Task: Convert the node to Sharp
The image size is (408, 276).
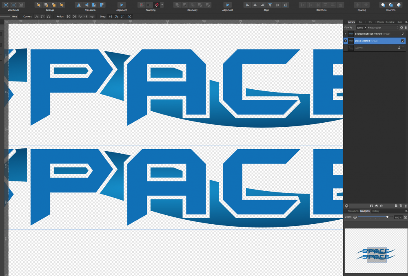Action: click(37, 17)
